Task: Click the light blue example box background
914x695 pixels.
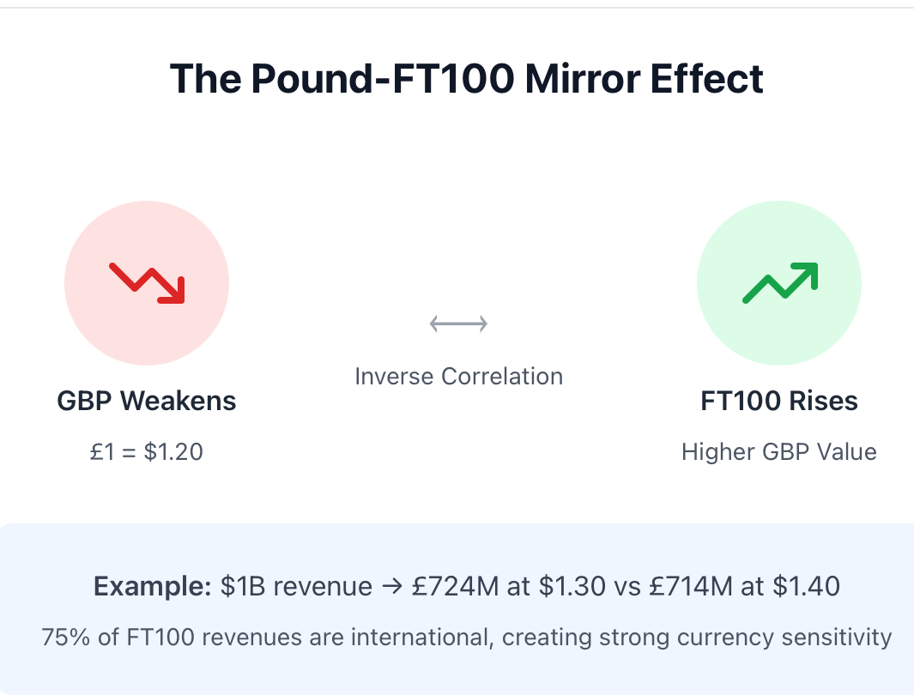Action: pyautogui.click(x=457, y=609)
